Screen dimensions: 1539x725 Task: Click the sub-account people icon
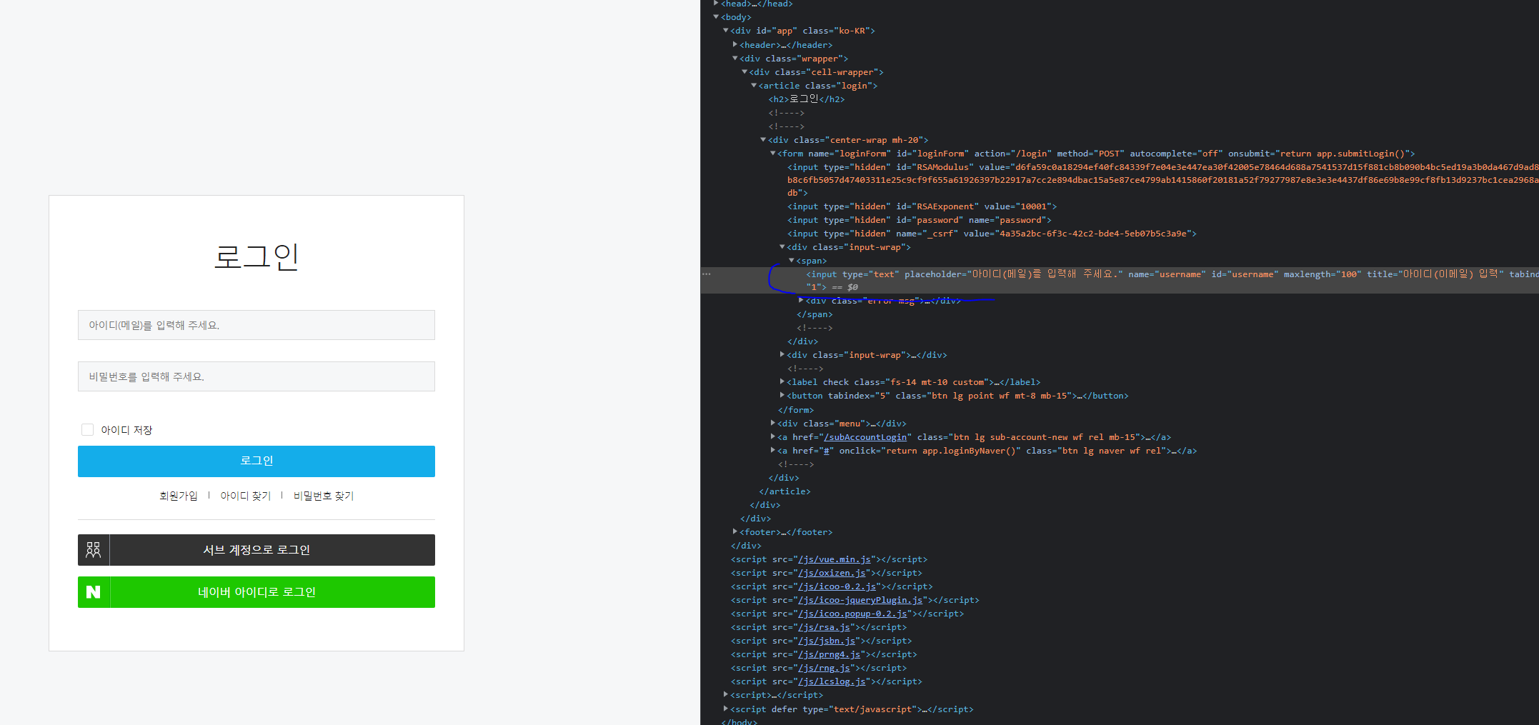click(94, 550)
